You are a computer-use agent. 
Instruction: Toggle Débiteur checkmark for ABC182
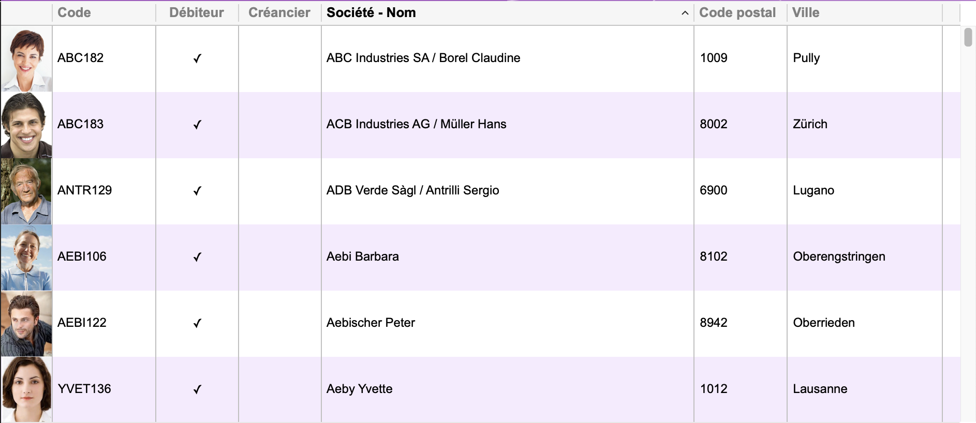[x=197, y=58]
